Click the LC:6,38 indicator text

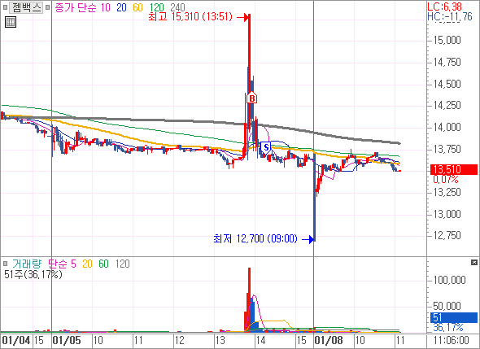[x=444, y=7]
